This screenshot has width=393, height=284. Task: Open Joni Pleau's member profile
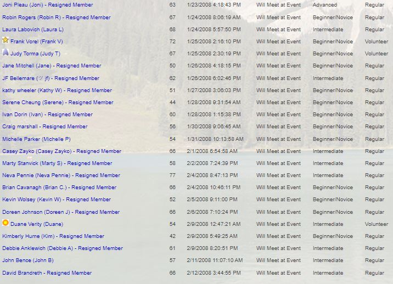(47, 5)
